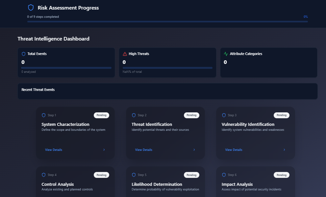The height and width of the screenshot is (197, 326).
Task: Open View Details for Vulnerability Identification
Action: click(x=234, y=150)
